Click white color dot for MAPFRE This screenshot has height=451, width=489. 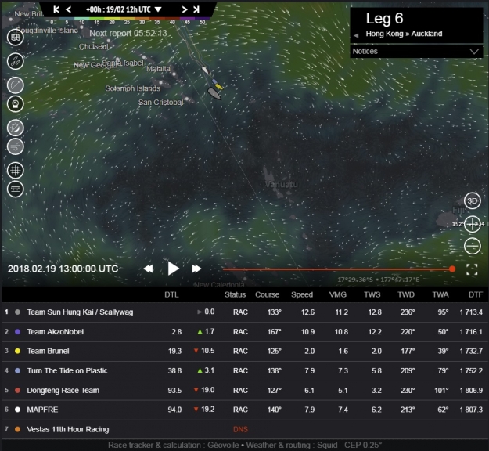pyautogui.click(x=17, y=410)
